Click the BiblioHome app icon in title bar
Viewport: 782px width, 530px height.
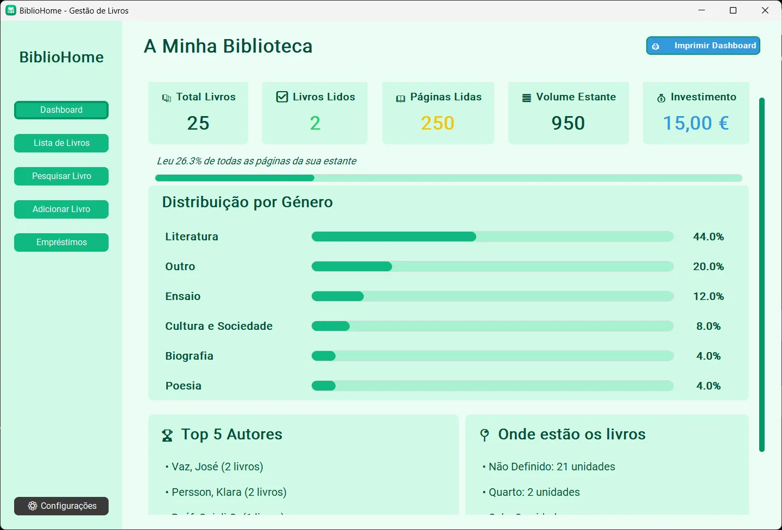[10, 10]
